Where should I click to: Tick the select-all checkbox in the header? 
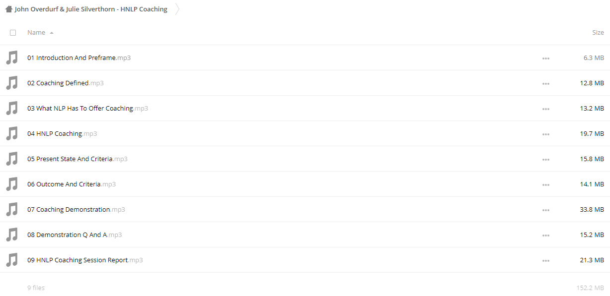click(x=13, y=33)
